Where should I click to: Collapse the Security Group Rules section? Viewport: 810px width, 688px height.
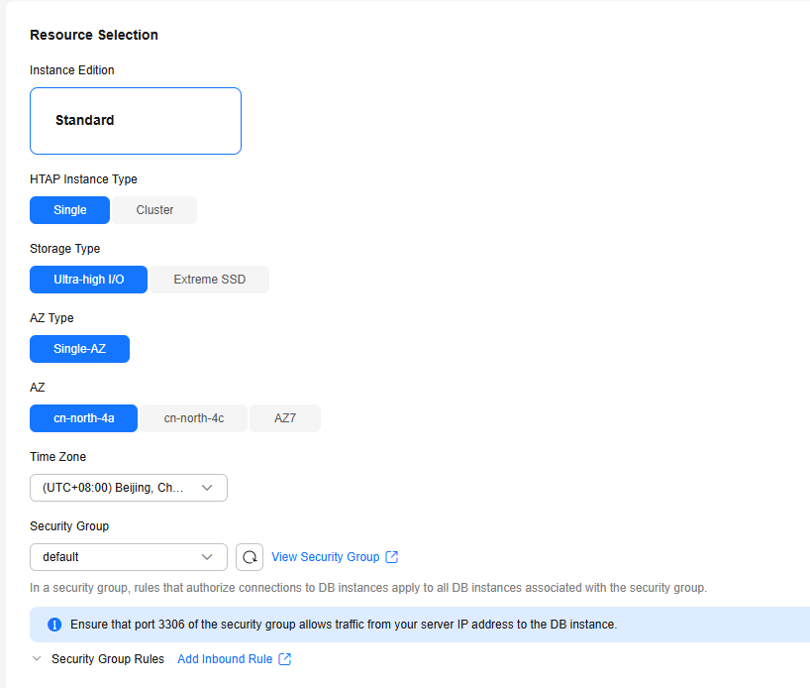click(x=37, y=658)
